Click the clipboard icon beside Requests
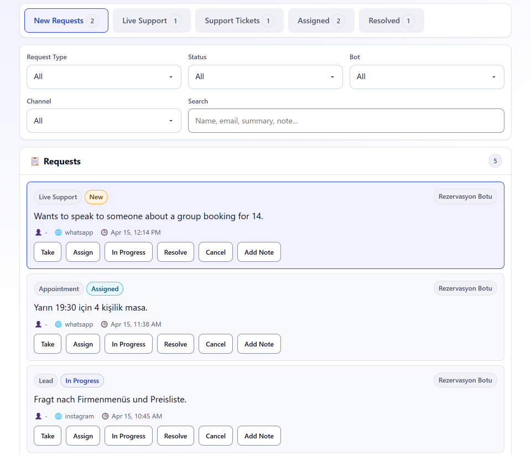Screen dimensions: 531x455 click(x=35, y=161)
